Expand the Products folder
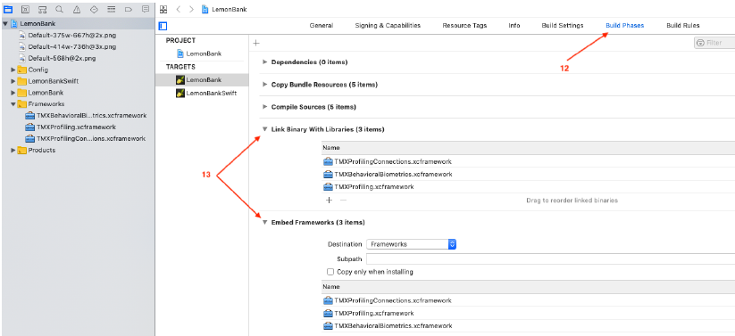This screenshot has width=735, height=336. click(x=13, y=151)
